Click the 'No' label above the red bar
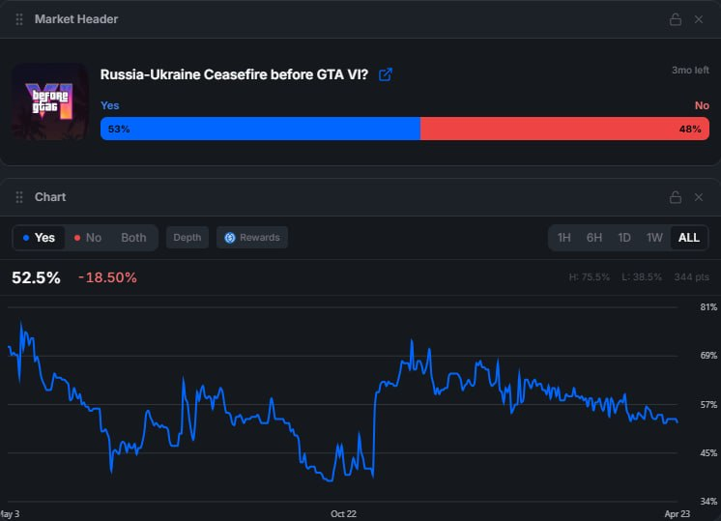The height and width of the screenshot is (521, 721). pos(702,105)
